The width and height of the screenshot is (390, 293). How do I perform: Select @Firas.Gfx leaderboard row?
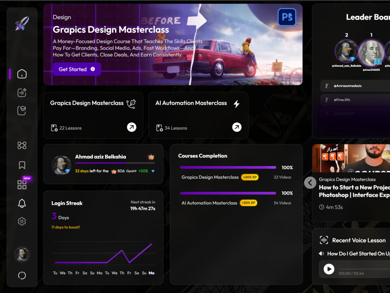pos(355,100)
